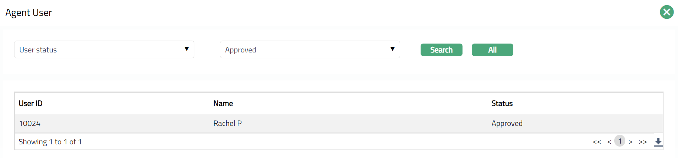Open the User status filter dropdown
678x158 pixels.
tap(104, 49)
